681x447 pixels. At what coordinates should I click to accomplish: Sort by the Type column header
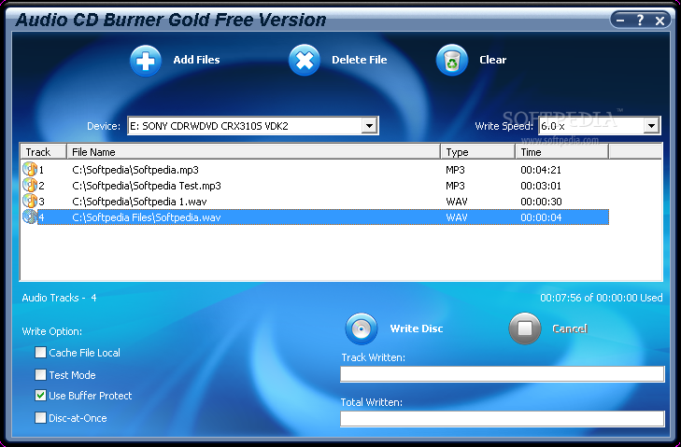(x=477, y=152)
